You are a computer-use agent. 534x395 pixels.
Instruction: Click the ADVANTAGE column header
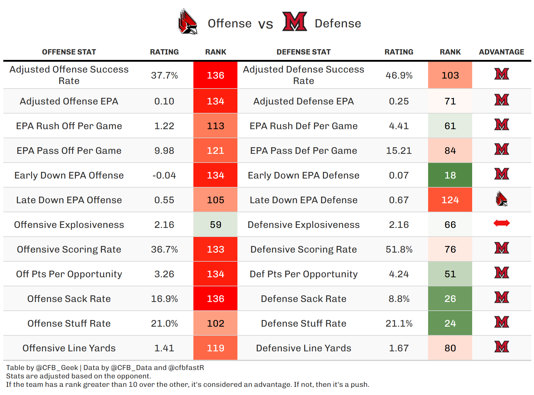pos(501,52)
